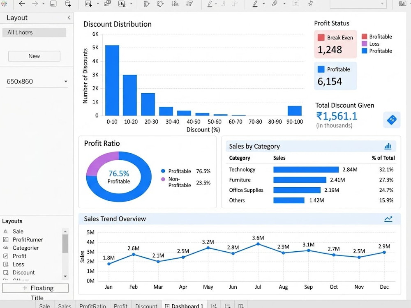This screenshot has width=411, height=308.
Task: Click the '₹1,561.1' total discount value
Action: (x=337, y=116)
